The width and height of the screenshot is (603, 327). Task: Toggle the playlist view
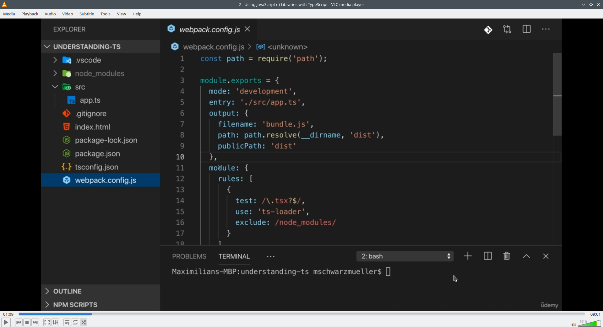pyautogui.click(x=67, y=322)
